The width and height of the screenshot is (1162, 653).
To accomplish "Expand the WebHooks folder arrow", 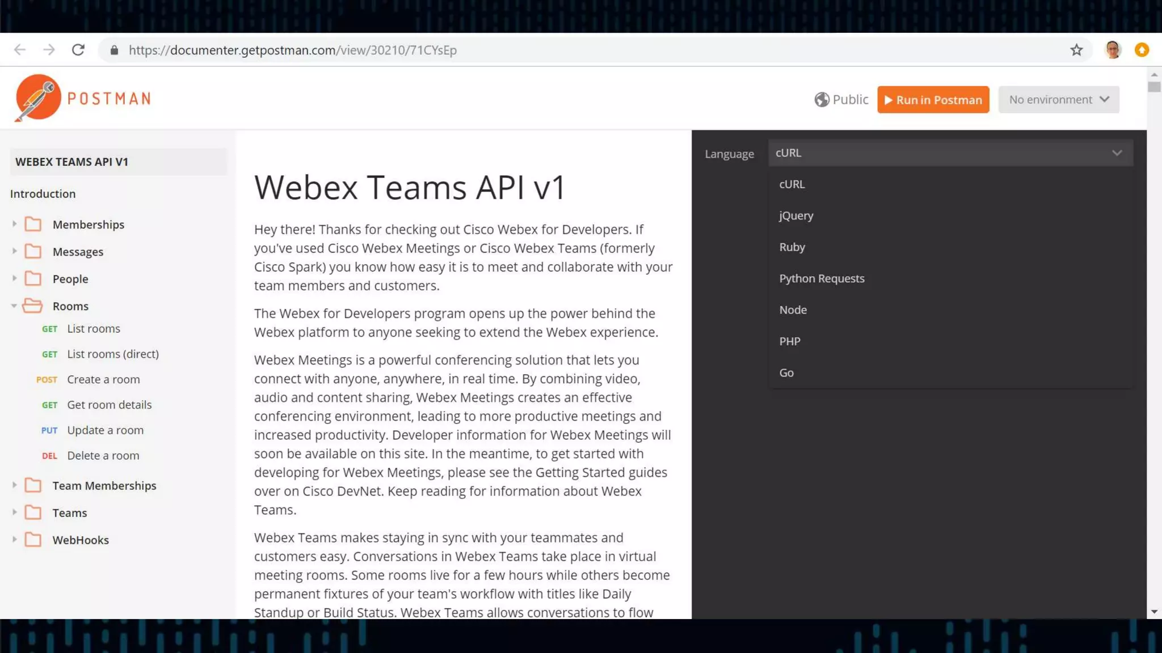I will pos(14,540).
